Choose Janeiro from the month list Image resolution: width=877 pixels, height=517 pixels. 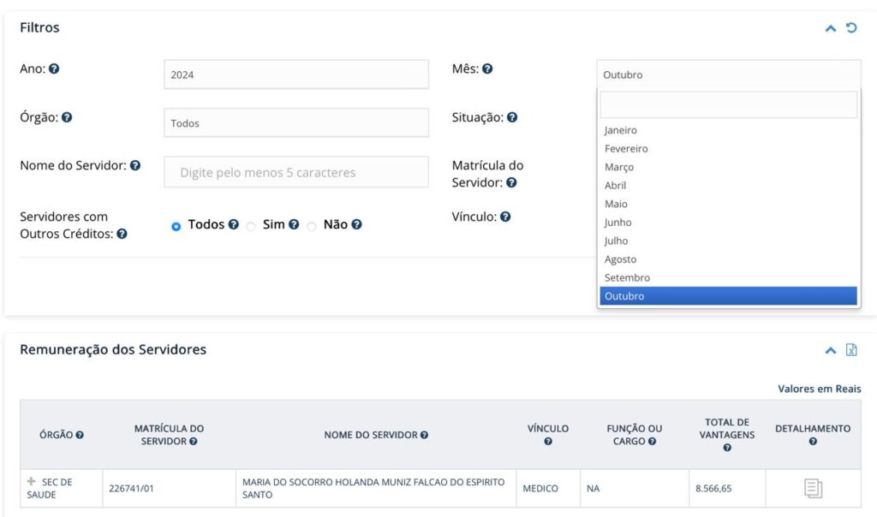coord(621,130)
